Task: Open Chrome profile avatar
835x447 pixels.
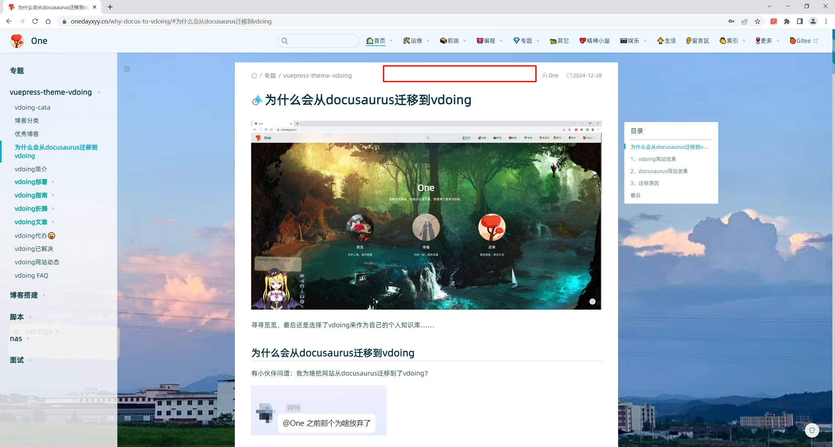Action: (x=813, y=21)
